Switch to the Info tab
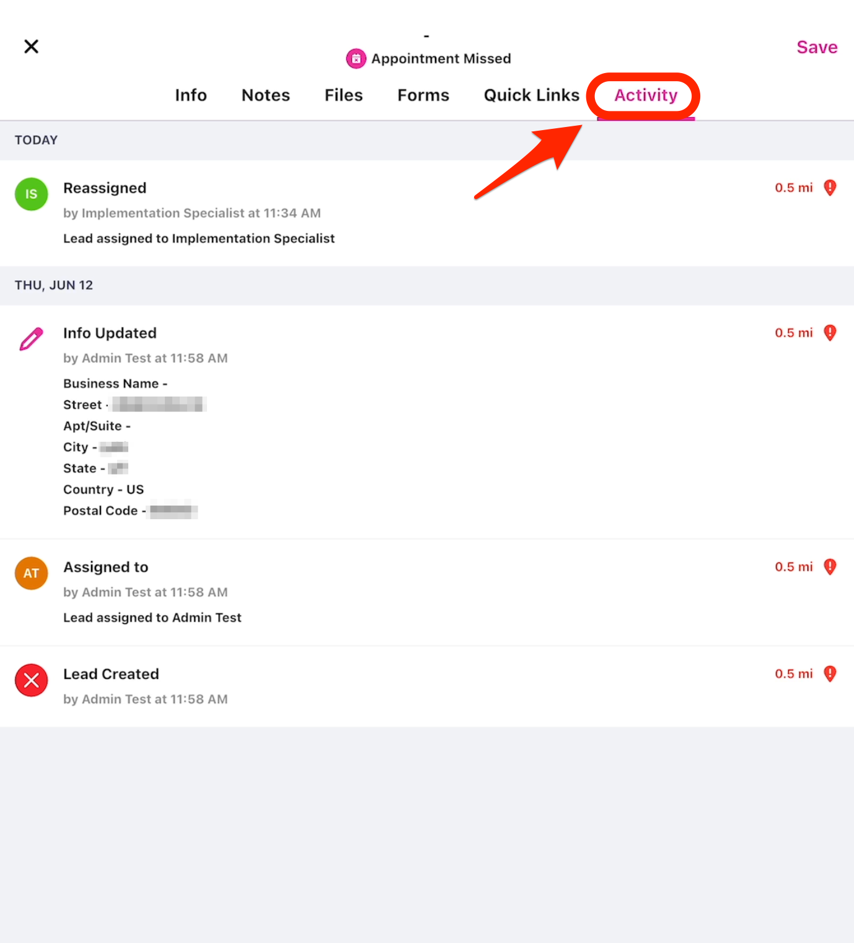The image size is (854, 943). click(x=191, y=95)
